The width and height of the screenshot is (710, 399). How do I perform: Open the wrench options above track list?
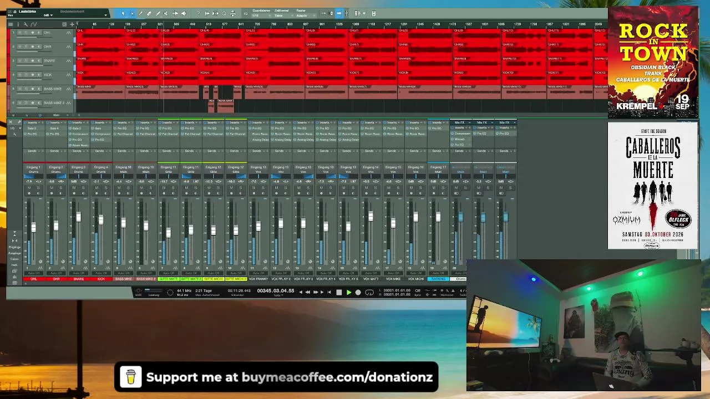coord(26,24)
